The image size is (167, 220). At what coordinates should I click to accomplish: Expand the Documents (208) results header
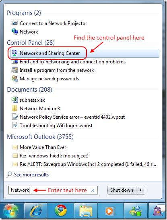coord(30,90)
